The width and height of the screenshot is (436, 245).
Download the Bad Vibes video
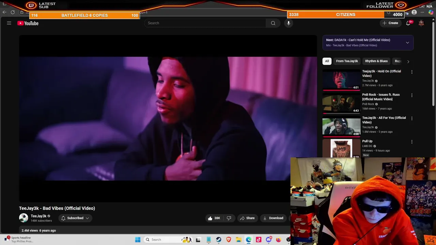tap(273, 218)
